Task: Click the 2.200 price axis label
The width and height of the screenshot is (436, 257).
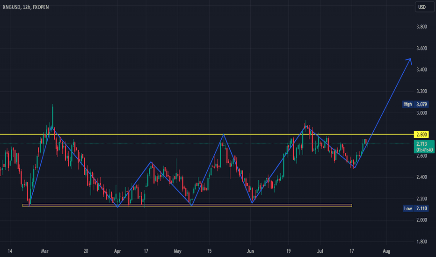Action: click(x=421, y=199)
